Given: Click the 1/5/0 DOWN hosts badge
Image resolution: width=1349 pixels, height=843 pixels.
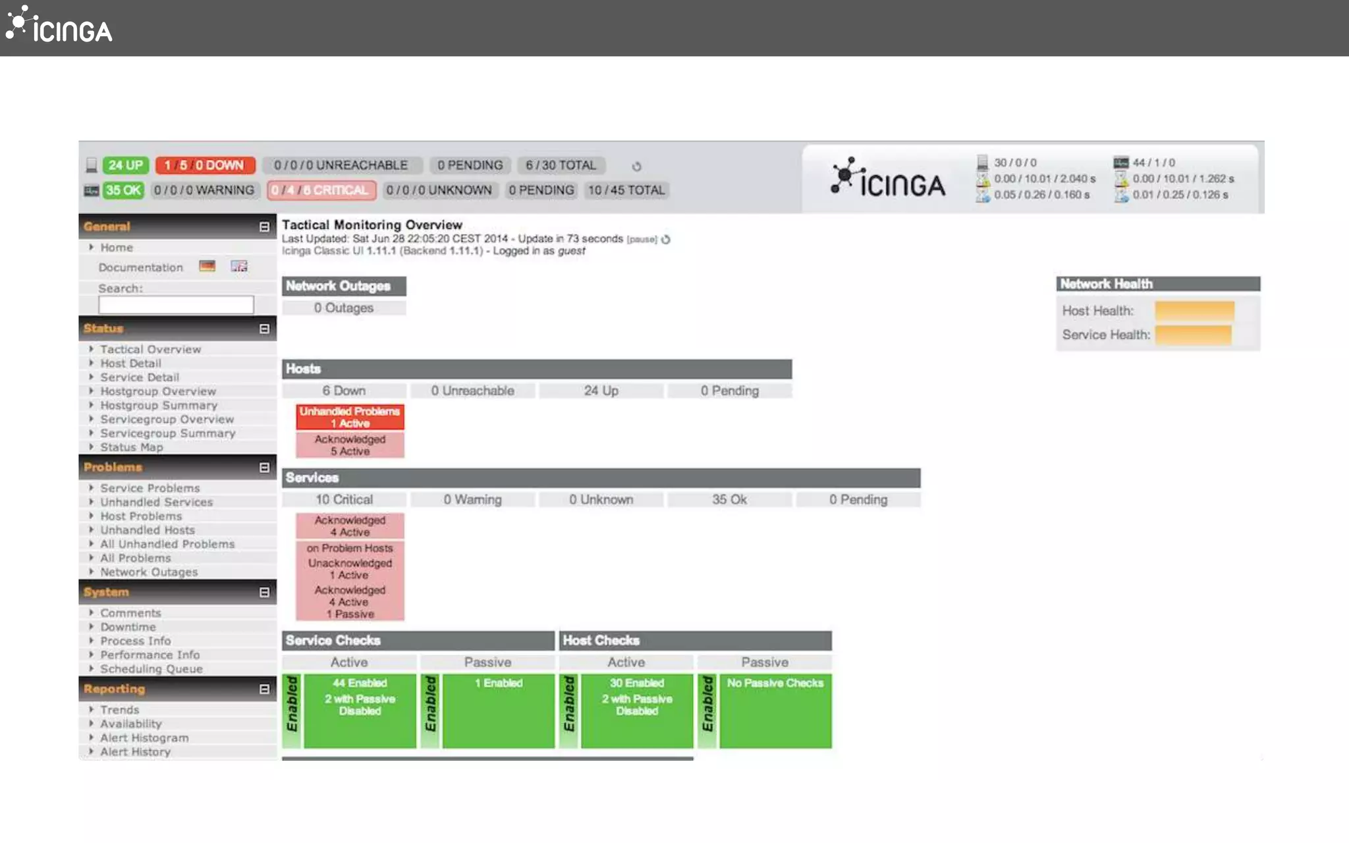Looking at the screenshot, I should click(x=205, y=165).
